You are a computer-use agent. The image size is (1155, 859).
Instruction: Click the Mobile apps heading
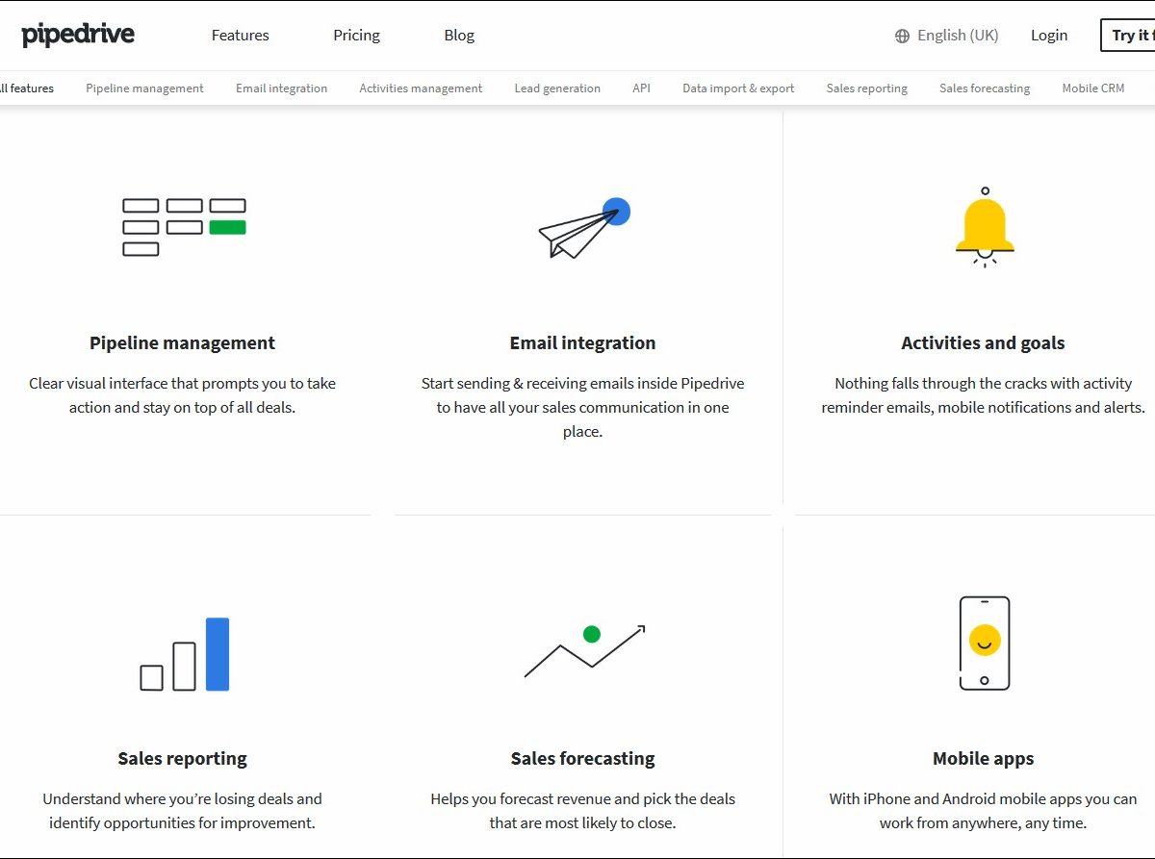click(983, 759)
